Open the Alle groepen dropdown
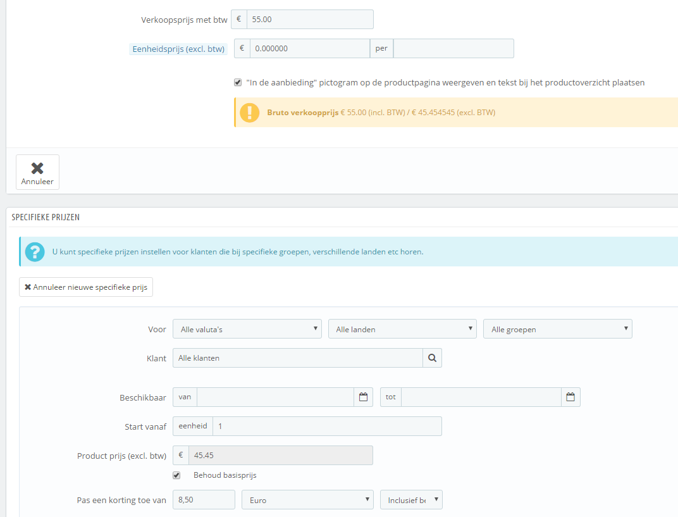The height and width of the screenshot is (517, 678). click(557, 329)
